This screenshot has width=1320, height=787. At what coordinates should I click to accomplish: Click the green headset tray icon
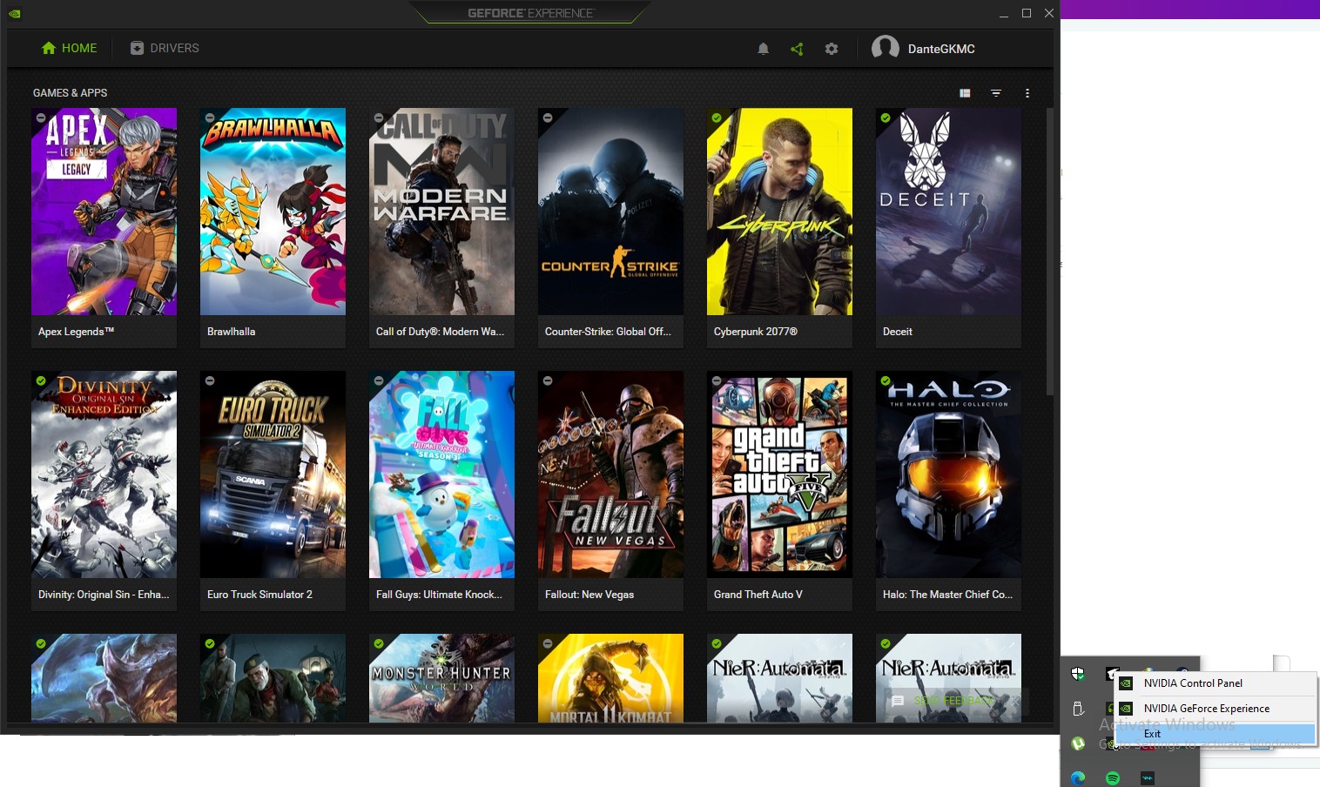click(1109, 709)
